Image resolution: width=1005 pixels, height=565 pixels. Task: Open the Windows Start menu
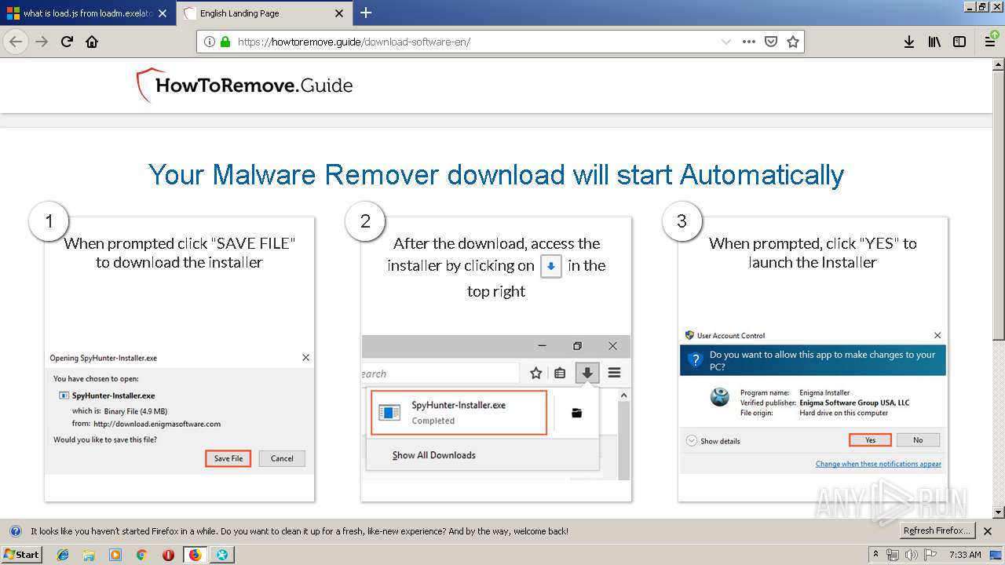click(21, 554)
